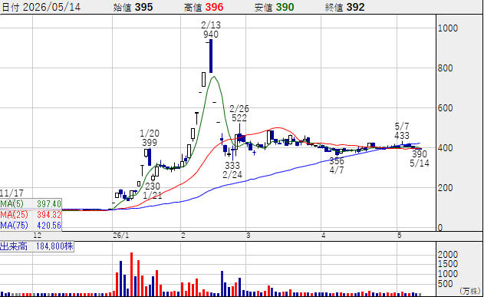Click the 4/7 low label 356
The height and width of the screenshot is (297, 484).
tap(337, 161)
